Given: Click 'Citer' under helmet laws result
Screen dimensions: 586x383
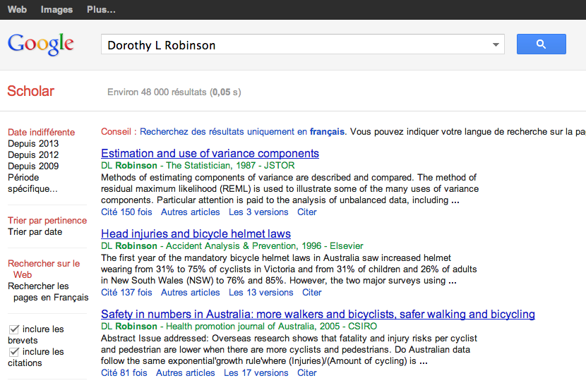Looking at the screenshot, I should click(311, 292).
